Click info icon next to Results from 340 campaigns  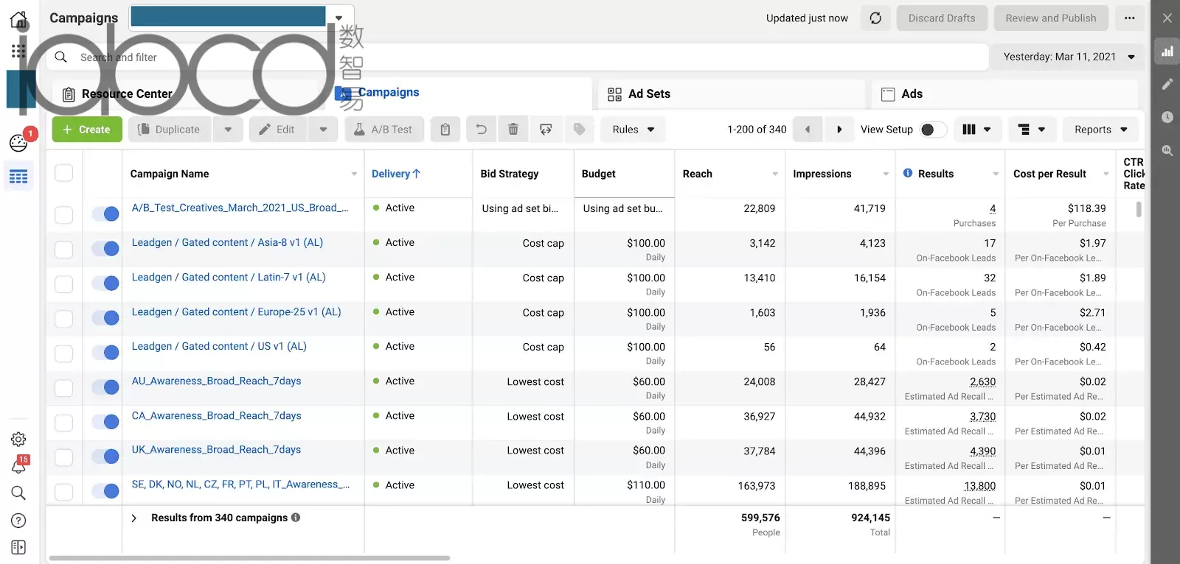296,518
